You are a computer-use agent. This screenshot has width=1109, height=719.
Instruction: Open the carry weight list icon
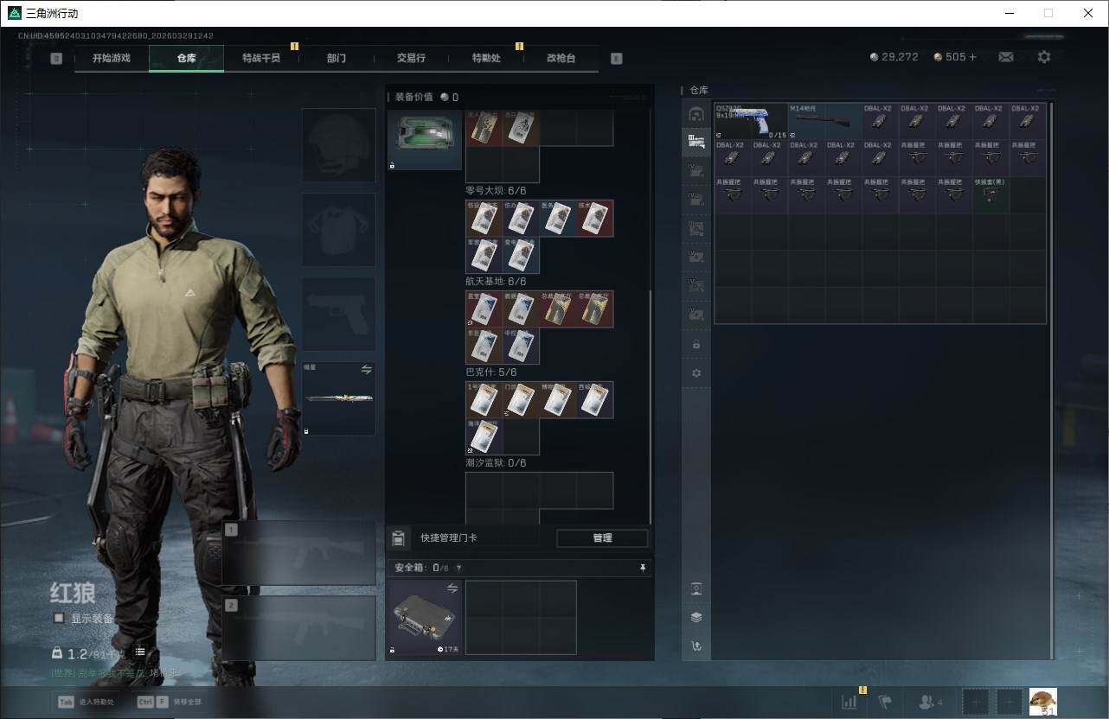click(x=140, y=652)
